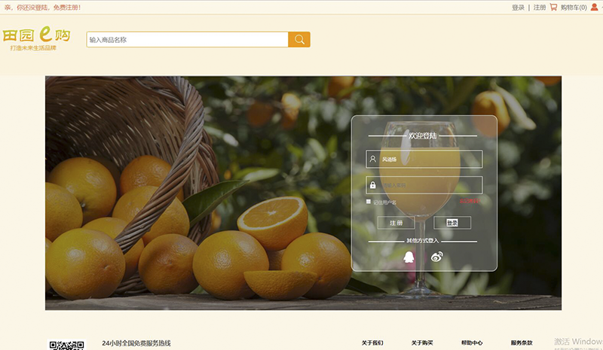Click the user profile icon at top right
603x350 pixels.
tap(593, 8)
